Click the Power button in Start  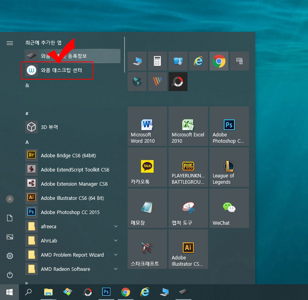[10, 275]
